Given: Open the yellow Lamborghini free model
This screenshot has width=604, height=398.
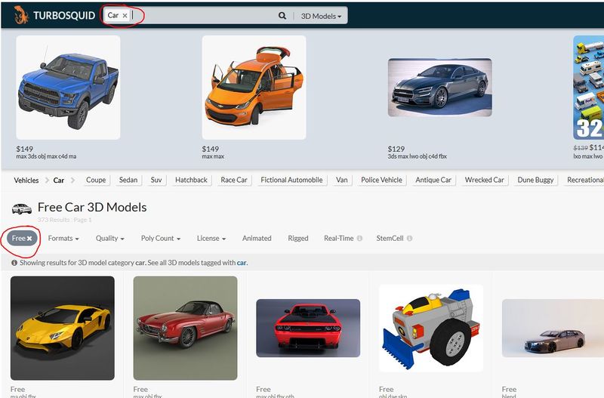Looking at the screenshot, I should pyautogui.click(x=63, y=329).
